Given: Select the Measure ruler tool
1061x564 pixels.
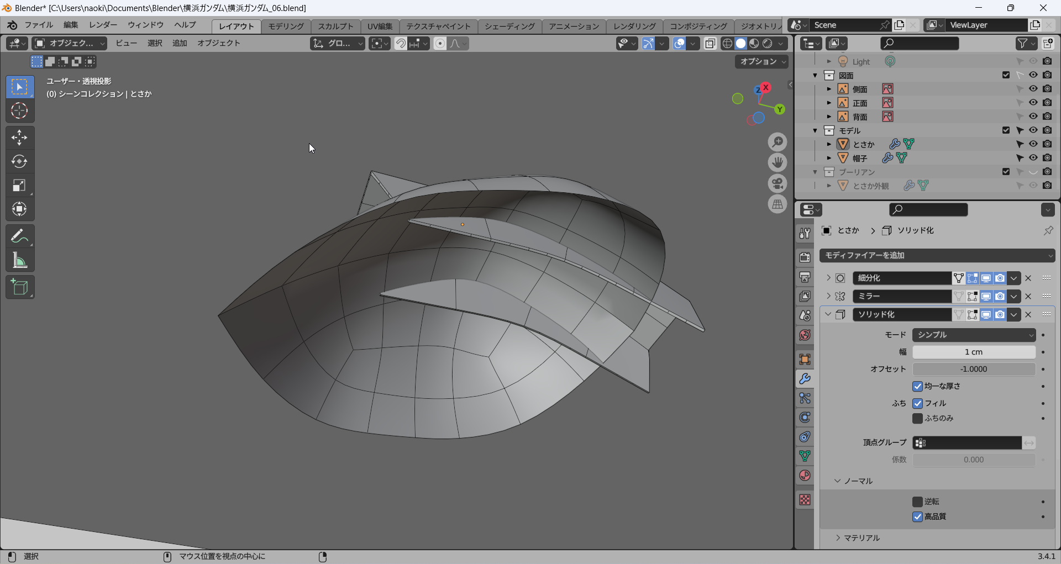Looking at the screenshot, I should click(x=19, y=260).
